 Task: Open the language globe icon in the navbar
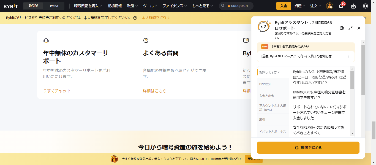pos(365,6)
